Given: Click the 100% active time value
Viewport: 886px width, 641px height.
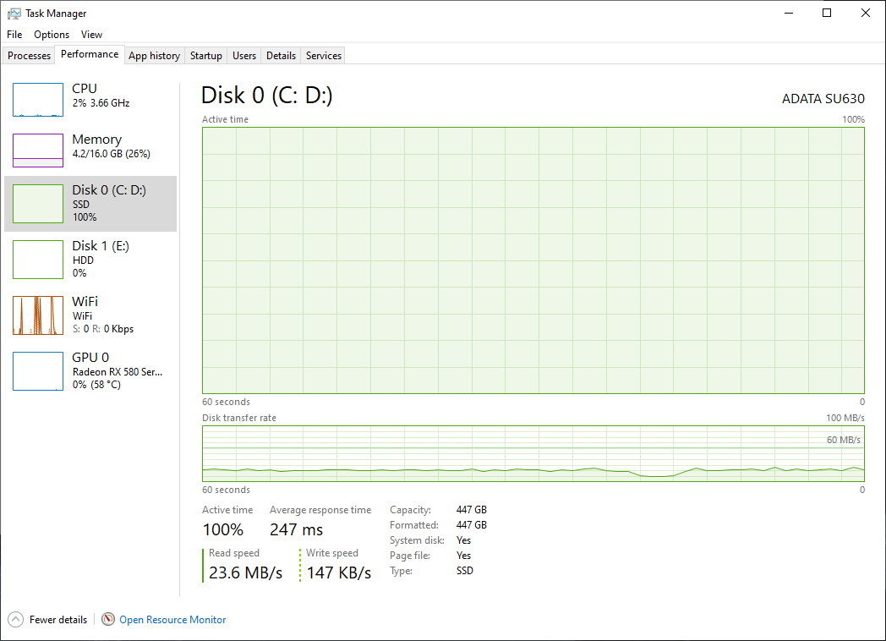Looking at the screenshot, I should click(222, 529).
